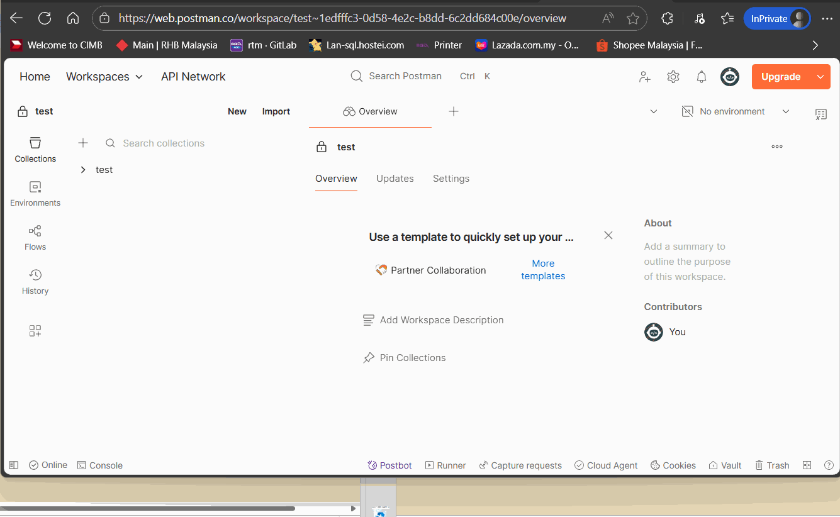The image size is (840, 517).
Task: Open Postman settings gear icon
Action: tap(673, 77)
